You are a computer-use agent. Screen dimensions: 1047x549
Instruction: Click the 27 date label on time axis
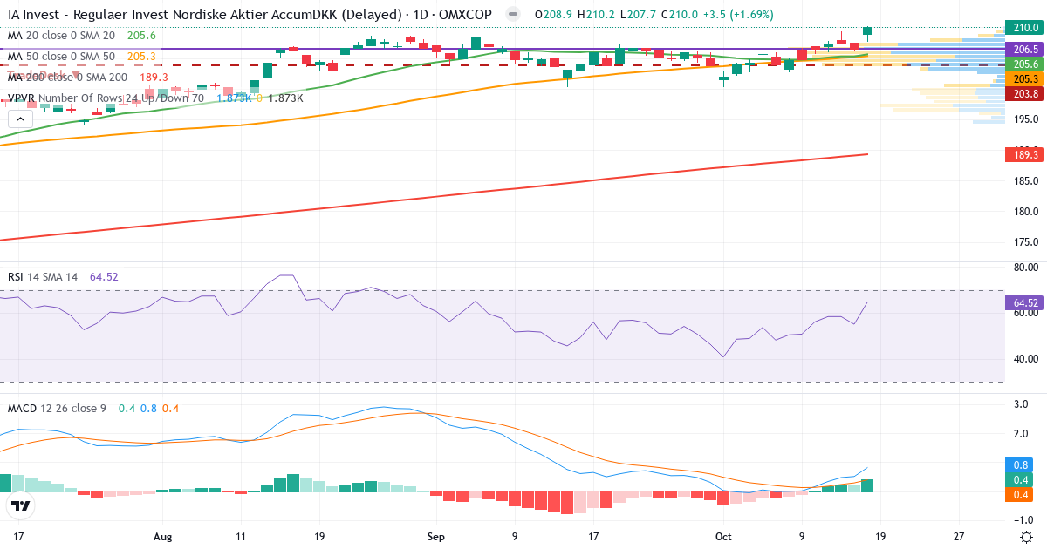(x=959, y=538)
